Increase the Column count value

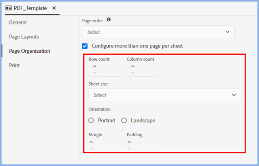click(132, 67)
